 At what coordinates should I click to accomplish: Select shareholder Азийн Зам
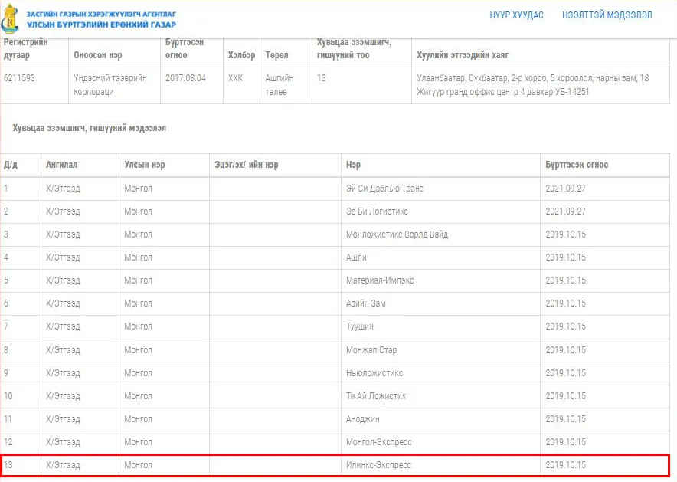(366, 303)
